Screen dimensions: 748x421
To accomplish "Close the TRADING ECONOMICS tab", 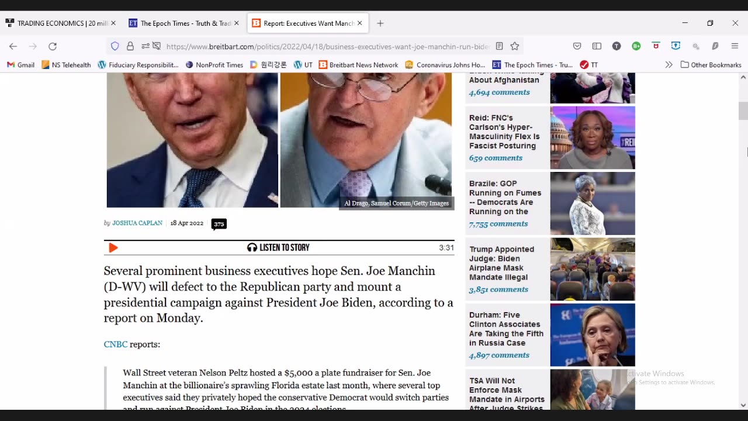I will 113,23.
